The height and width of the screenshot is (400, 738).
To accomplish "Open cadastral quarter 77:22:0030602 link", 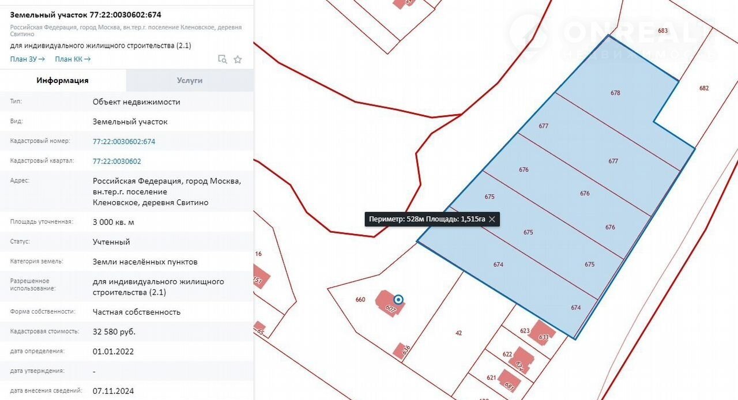I will pyautogui.click(x=116, y=161).
